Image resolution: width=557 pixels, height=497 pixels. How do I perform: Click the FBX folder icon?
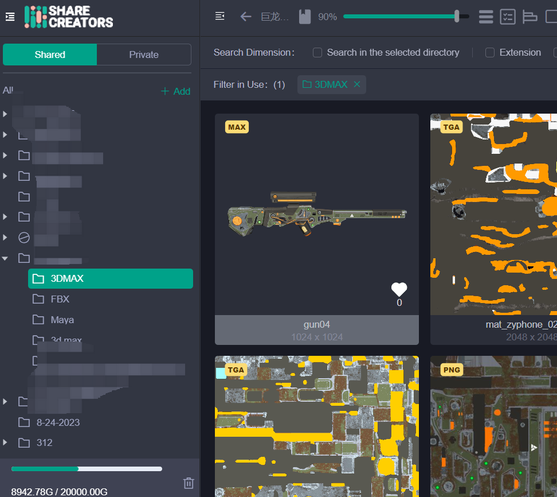[x=38, y=299]
